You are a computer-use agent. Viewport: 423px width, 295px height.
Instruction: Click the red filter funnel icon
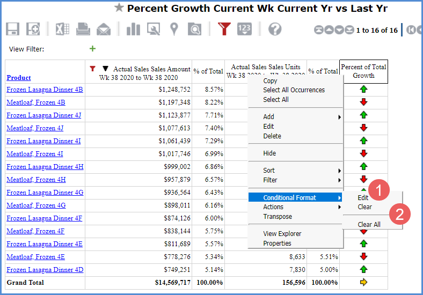224,29
